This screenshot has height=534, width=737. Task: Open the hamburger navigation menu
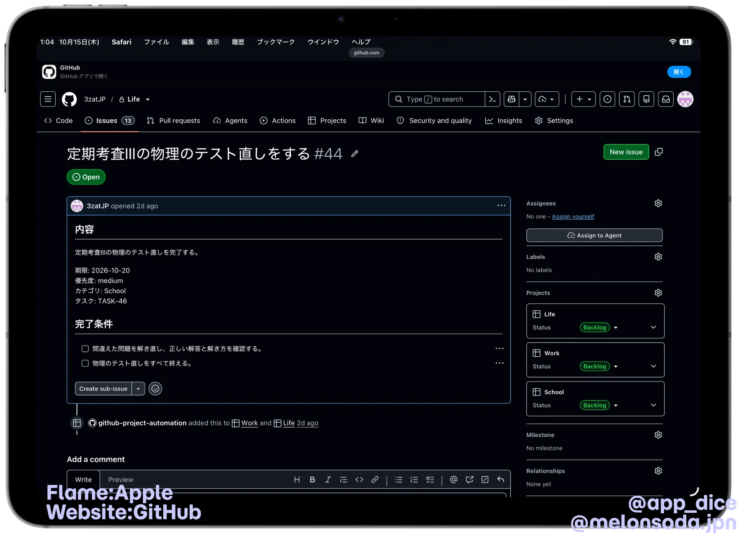click(48, 99)
